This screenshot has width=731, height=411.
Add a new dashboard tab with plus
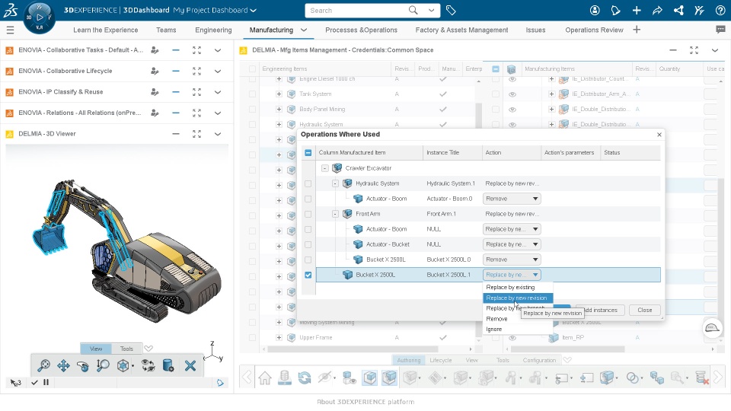(x=637, y=30)
